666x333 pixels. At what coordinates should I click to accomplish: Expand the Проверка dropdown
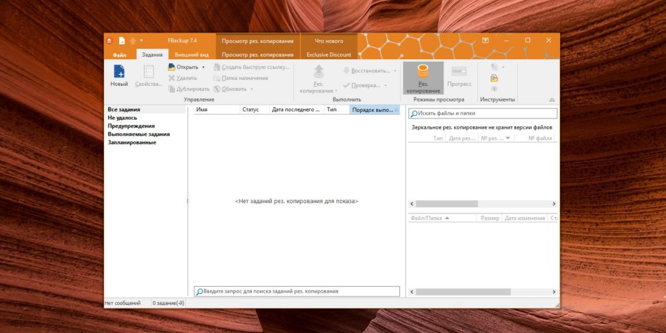[385, 85]
